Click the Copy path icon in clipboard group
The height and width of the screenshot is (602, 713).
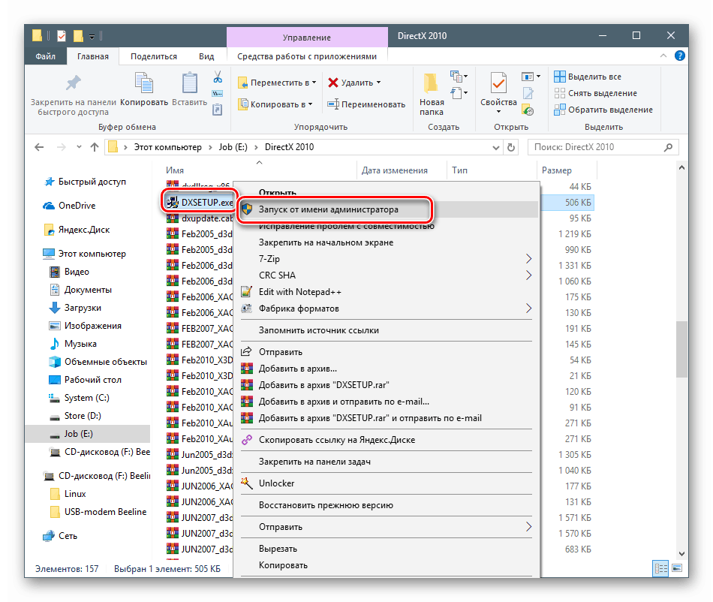pos(218,94)
